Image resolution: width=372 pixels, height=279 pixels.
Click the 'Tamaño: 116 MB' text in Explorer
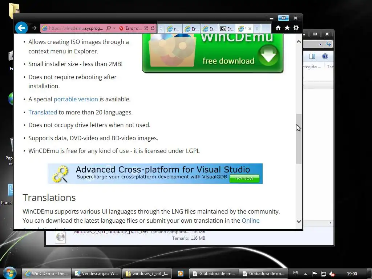(189, 238)
